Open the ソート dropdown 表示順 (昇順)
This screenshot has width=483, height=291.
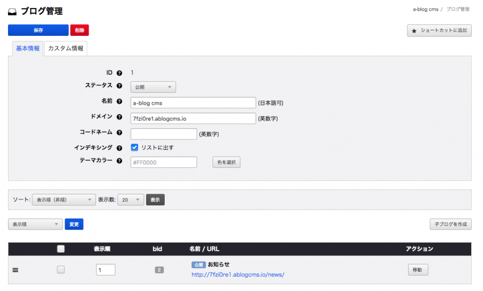63,200
